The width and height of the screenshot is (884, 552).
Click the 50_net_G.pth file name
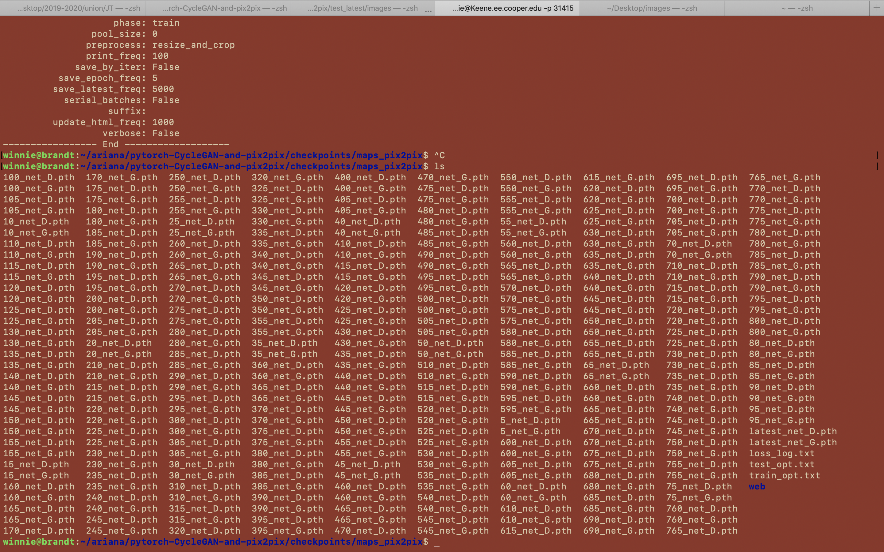pyautogui.click(x=450, y=354)
